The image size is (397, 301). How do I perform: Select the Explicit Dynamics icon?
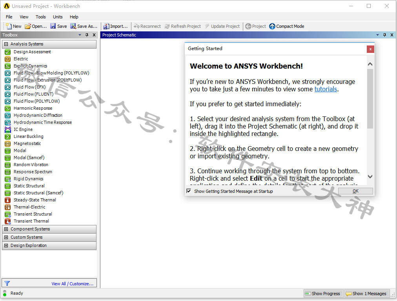(x=7, y=66)
